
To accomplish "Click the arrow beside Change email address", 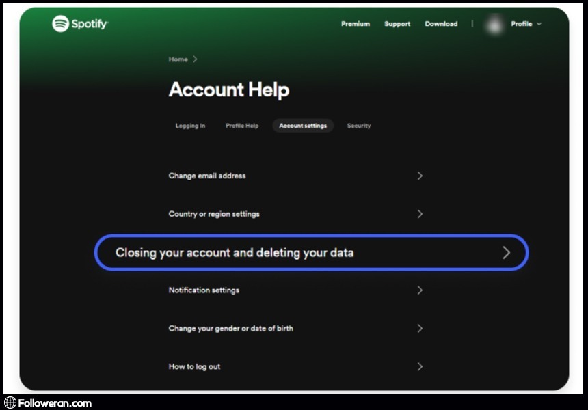I will pyautogui.click(x=420, y=176).
